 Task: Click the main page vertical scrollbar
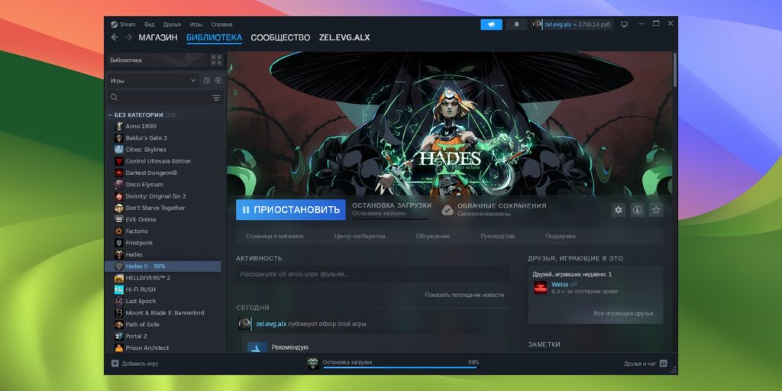(x=675, y=69)
